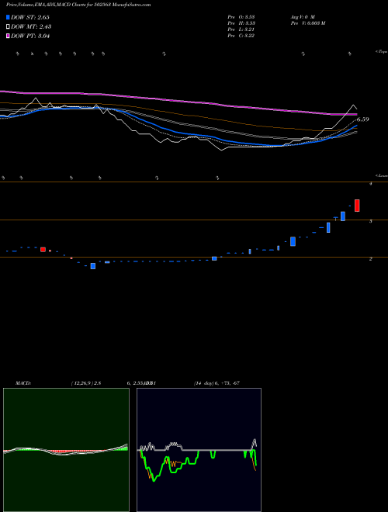Click the '<Tops' marker label at right edge

click(x=382, y=52)
